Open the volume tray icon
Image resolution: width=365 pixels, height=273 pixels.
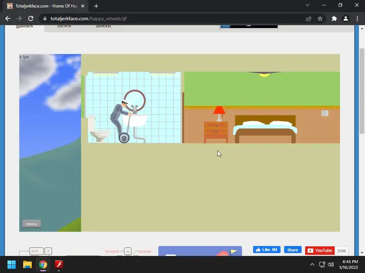tap(331, 264)
